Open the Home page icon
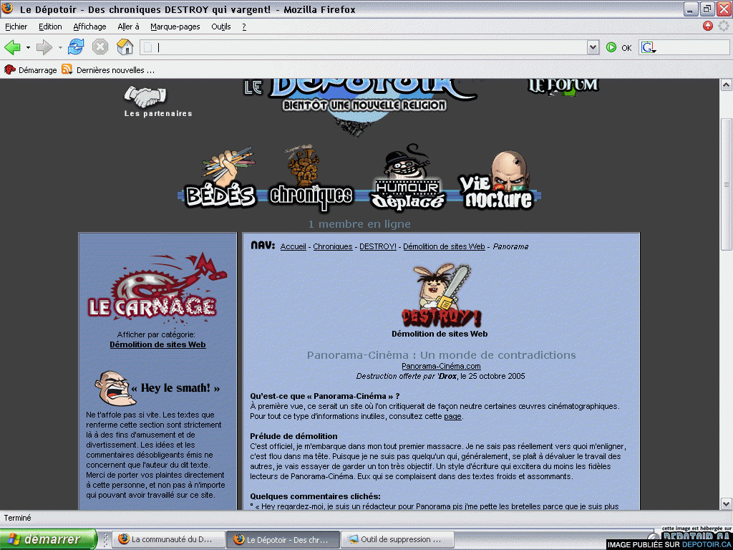 (x=125, y=47)
